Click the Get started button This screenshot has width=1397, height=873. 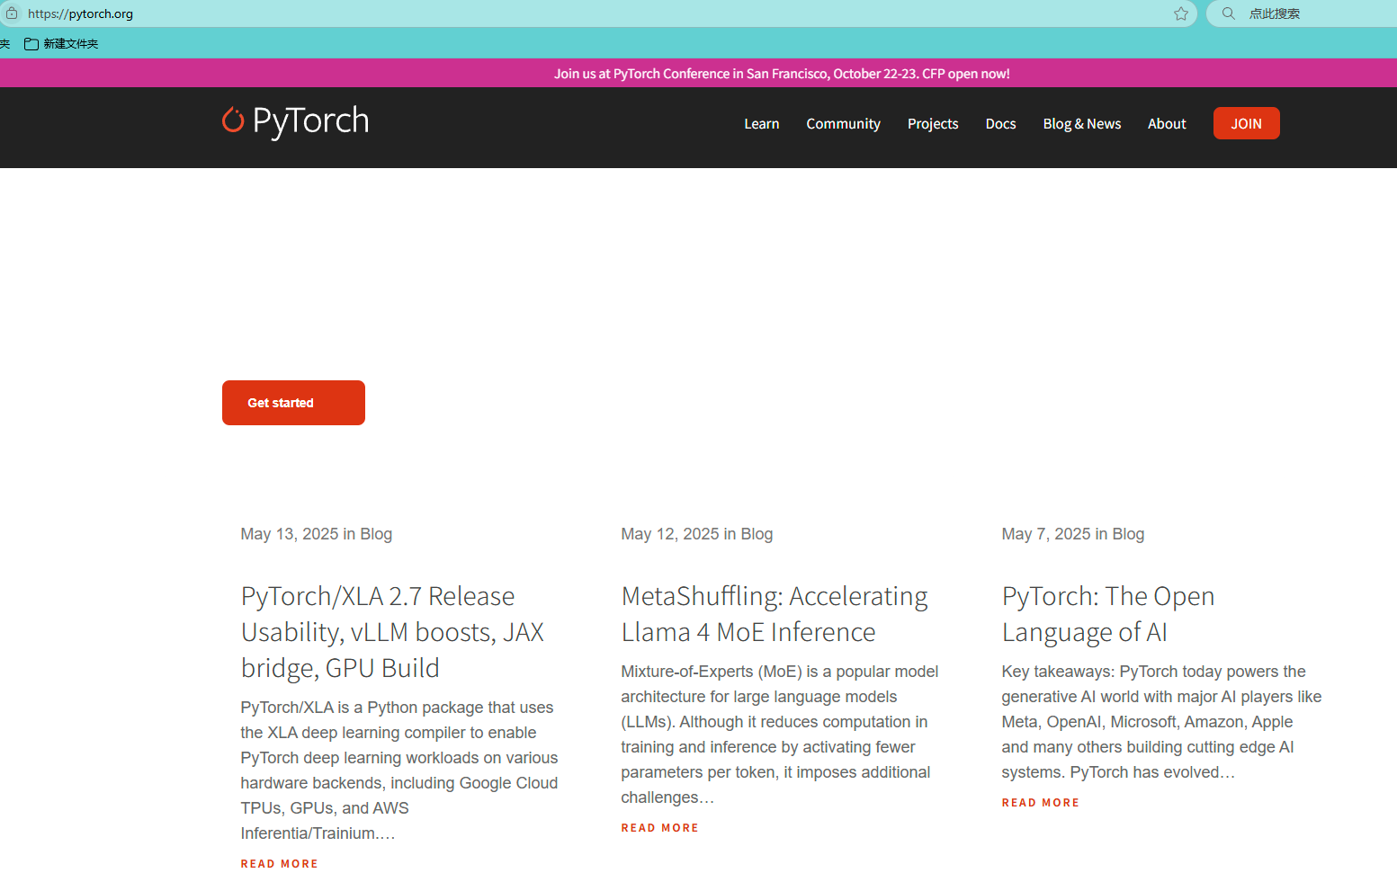pyautogui.click(x=293, y=403)
